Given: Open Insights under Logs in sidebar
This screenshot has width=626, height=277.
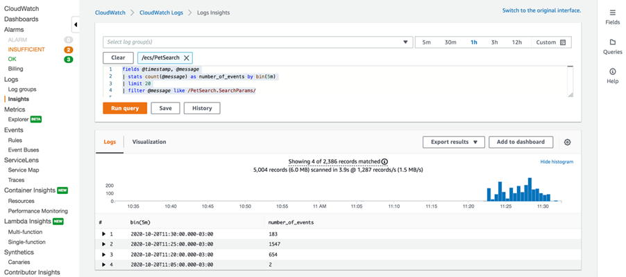Looking at the screenshot, I should click(x=18, y=99).
